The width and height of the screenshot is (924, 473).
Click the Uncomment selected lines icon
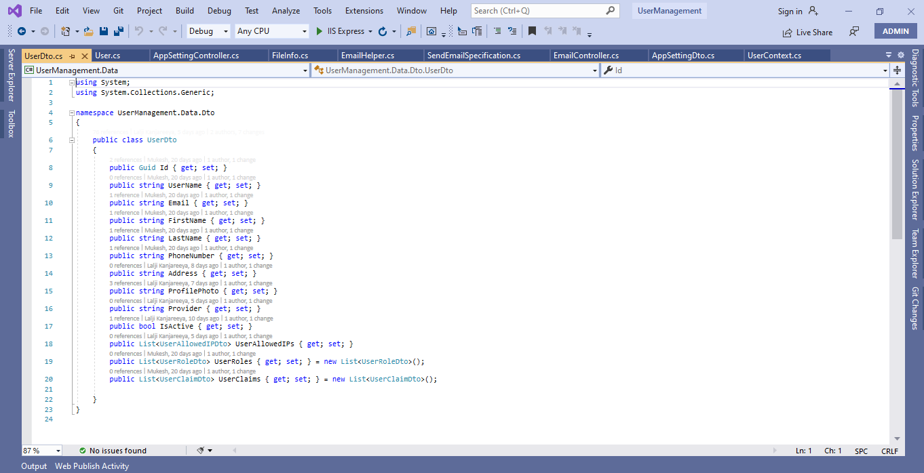(512, 31)
